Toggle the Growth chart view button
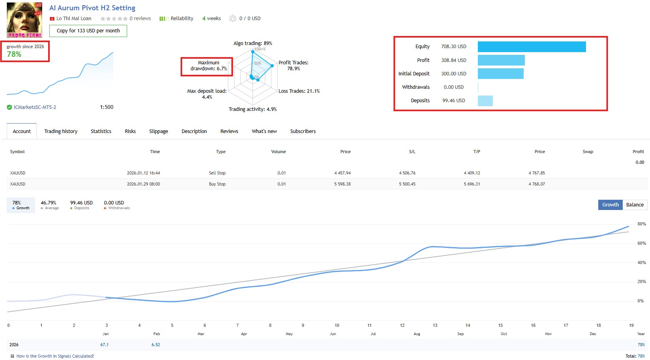Screen dimensions: 650x360 pos(611,204)
